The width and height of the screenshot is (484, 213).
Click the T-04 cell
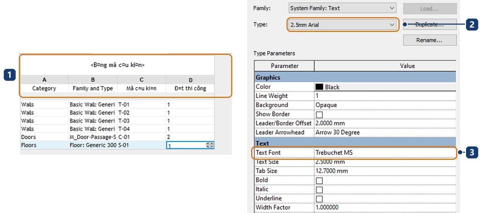point(141,129)
